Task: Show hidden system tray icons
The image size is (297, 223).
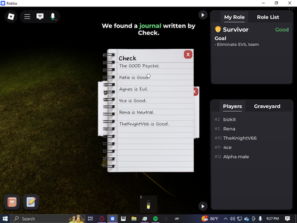Action: (226, 219)
